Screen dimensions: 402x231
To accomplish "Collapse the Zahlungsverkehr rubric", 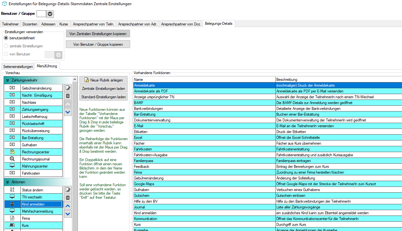I will pyautogui.click(x=7, y=80).
